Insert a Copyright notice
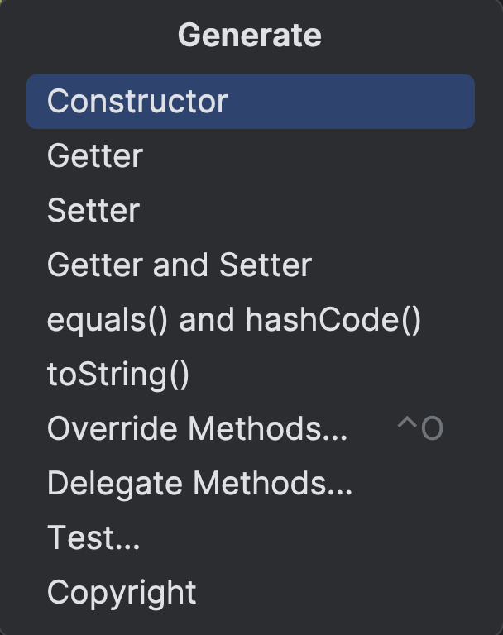This screenshot has height=635, width=503. [x=122, y=593]
